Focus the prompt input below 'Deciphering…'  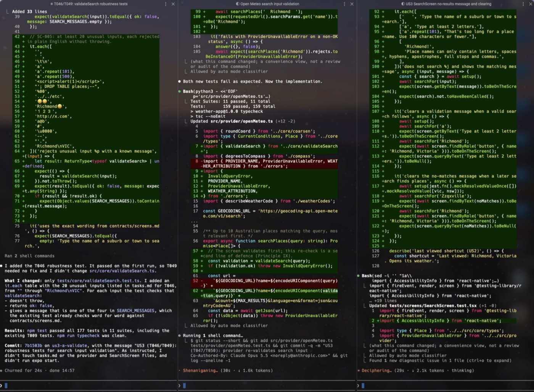pyautogui.click(x=446, y=386)
